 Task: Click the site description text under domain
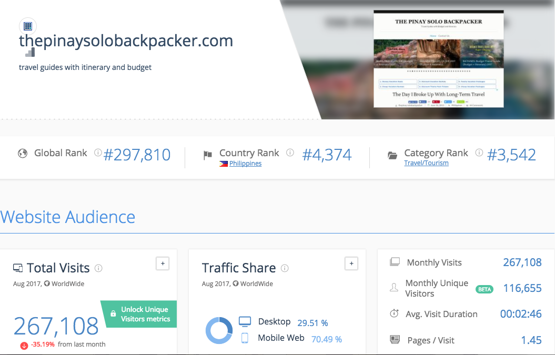tap(85, 67)
